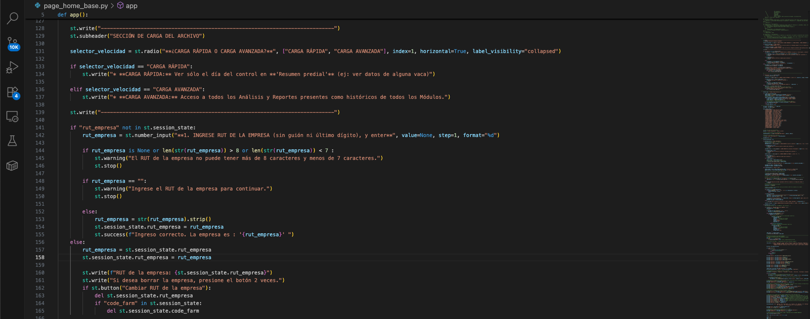Screen dimensions: 810x319
Task: Open the Testing flask view
Action: (x=12, y=141)
